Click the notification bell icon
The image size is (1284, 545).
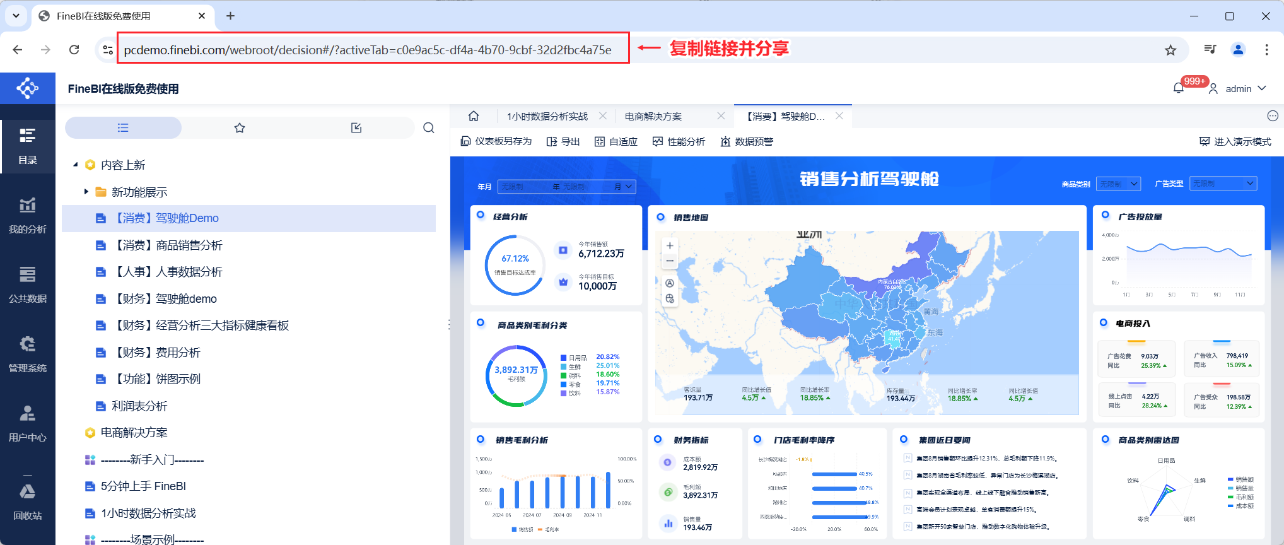tap(1178, 88)
